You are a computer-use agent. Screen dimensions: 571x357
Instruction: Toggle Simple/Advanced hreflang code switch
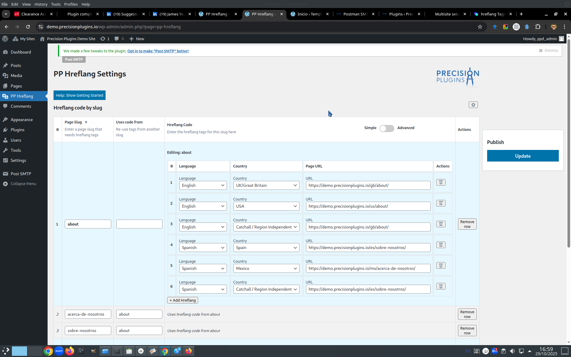(387, 128)
